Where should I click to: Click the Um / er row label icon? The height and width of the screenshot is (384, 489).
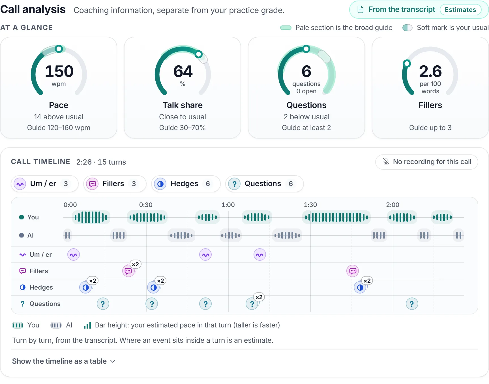(x=23, y=255)
